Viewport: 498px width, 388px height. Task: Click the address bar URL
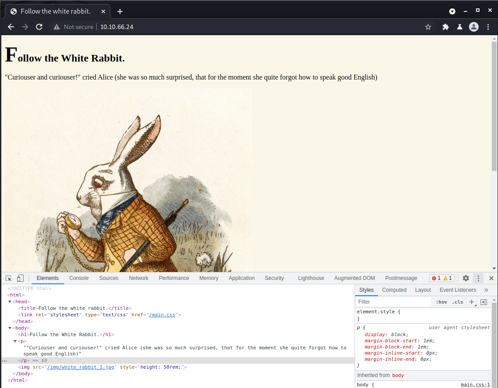coord(117,27)
